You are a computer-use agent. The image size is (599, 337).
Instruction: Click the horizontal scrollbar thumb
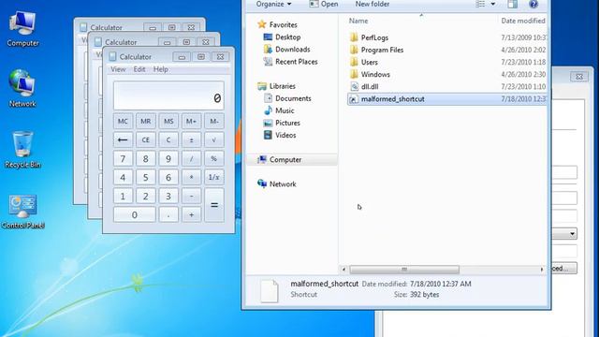[404, 270]
